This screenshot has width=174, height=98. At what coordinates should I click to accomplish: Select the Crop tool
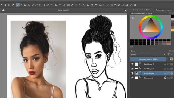coord(64,5)
